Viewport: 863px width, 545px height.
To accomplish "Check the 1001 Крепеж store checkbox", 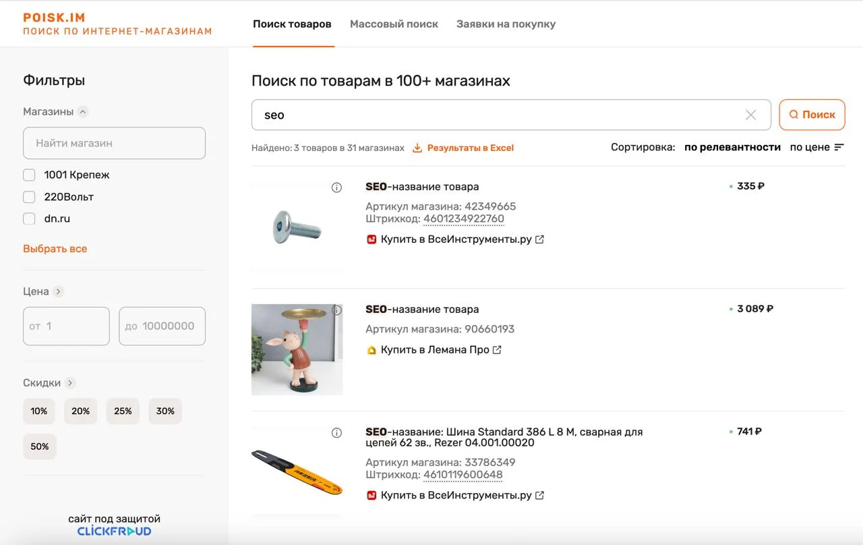I will pyautogui.click(x=29, y=175).
